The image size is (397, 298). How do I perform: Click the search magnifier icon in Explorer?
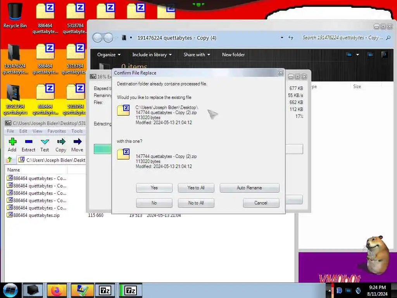[x=388, y=38]
